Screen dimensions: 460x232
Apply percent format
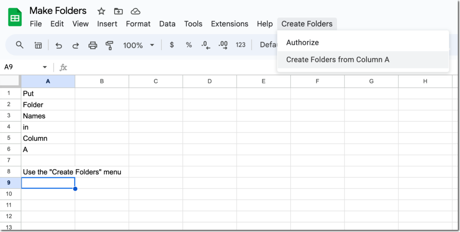click(189, 45)
